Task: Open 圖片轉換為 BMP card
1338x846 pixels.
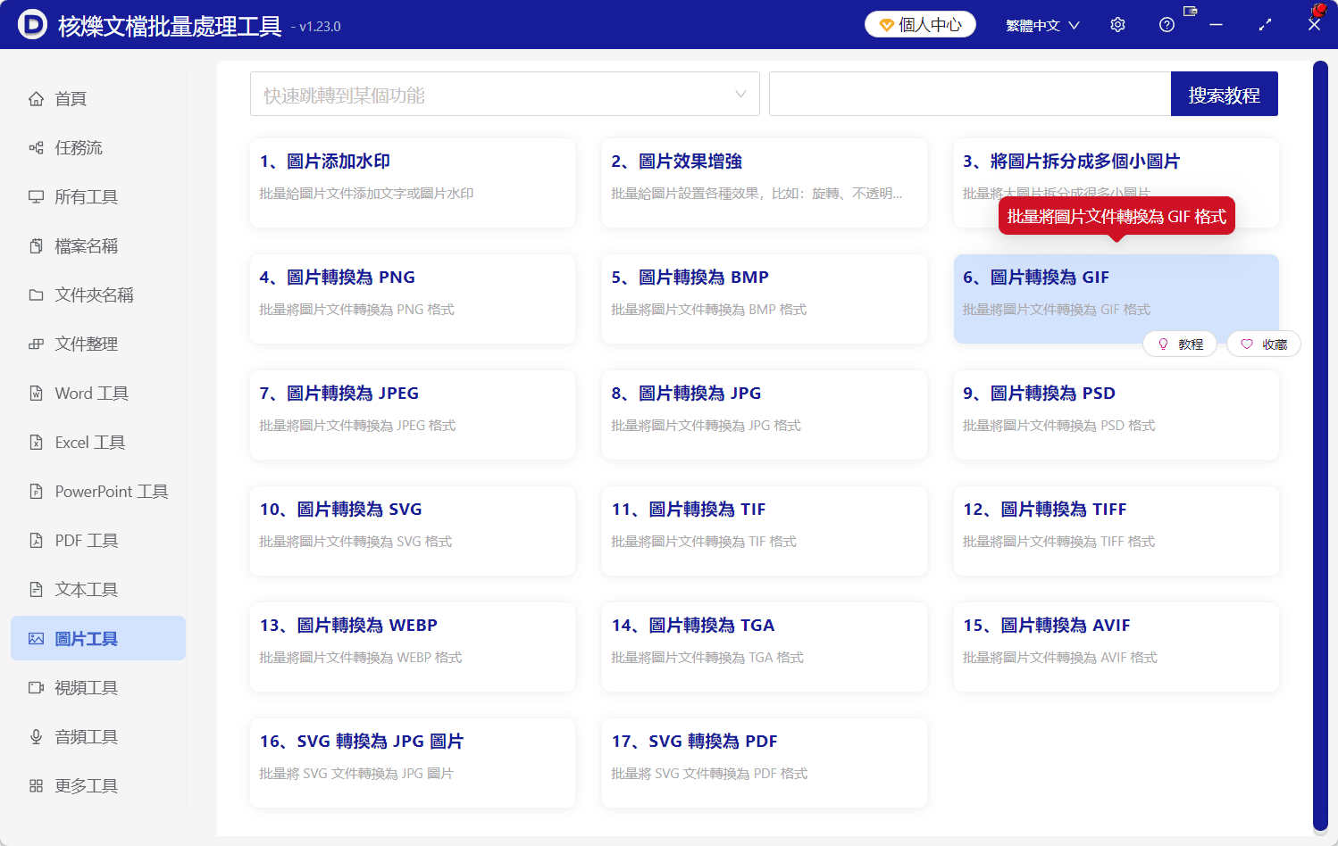Action: pos(765,299)
